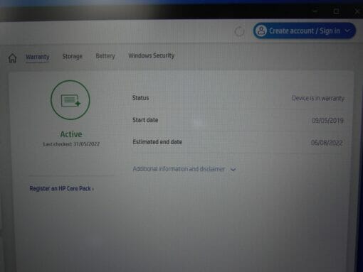This screenshot has height=272, width=363.
Task: Close the window
Action: click(357, 11)
